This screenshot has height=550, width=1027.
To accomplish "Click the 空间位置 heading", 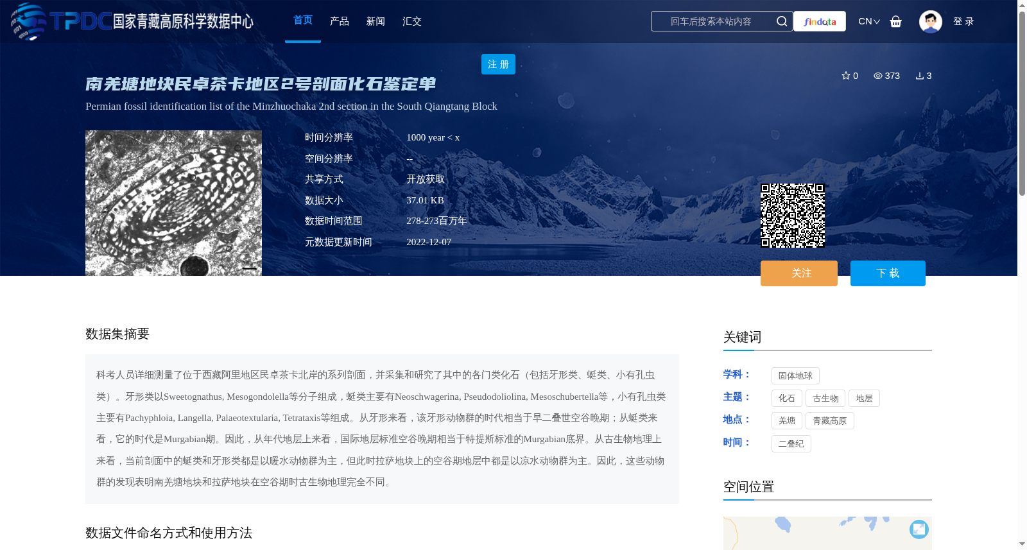I will [x=748, y=486].
